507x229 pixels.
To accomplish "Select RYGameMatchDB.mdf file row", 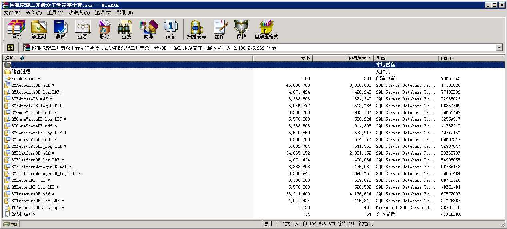I will 254,112.
